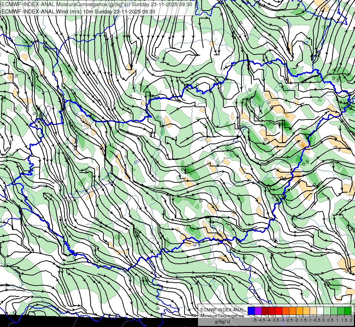Click the g/(kg*s) unit label in legend
355x327 pixels.
click(223, 322)
